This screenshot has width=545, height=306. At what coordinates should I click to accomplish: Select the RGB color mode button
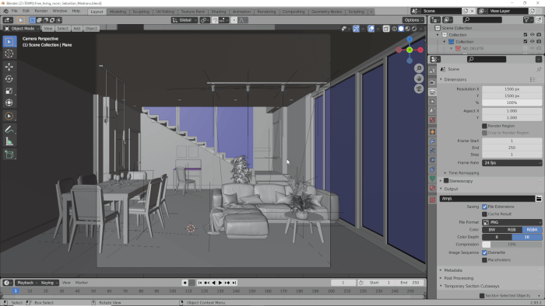tap(512, 230)
